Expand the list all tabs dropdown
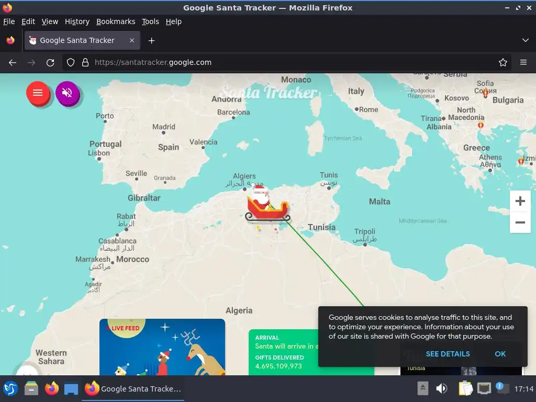 pyautogui.click(x=525, y=40)
